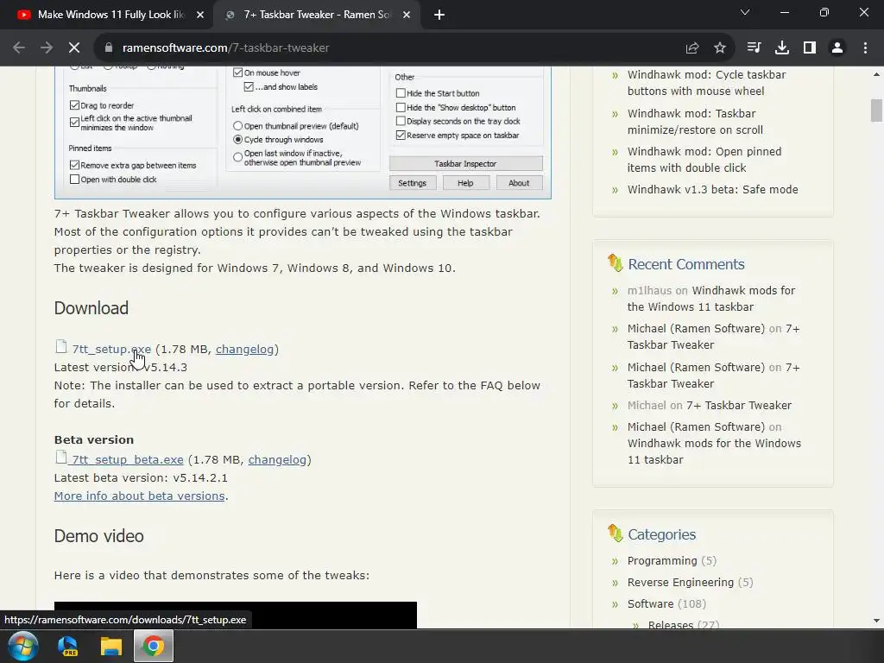The width and height of the screenshot is (884, 663).
Task: Click Hide the Start button checkbox
Action: (401, 93)
